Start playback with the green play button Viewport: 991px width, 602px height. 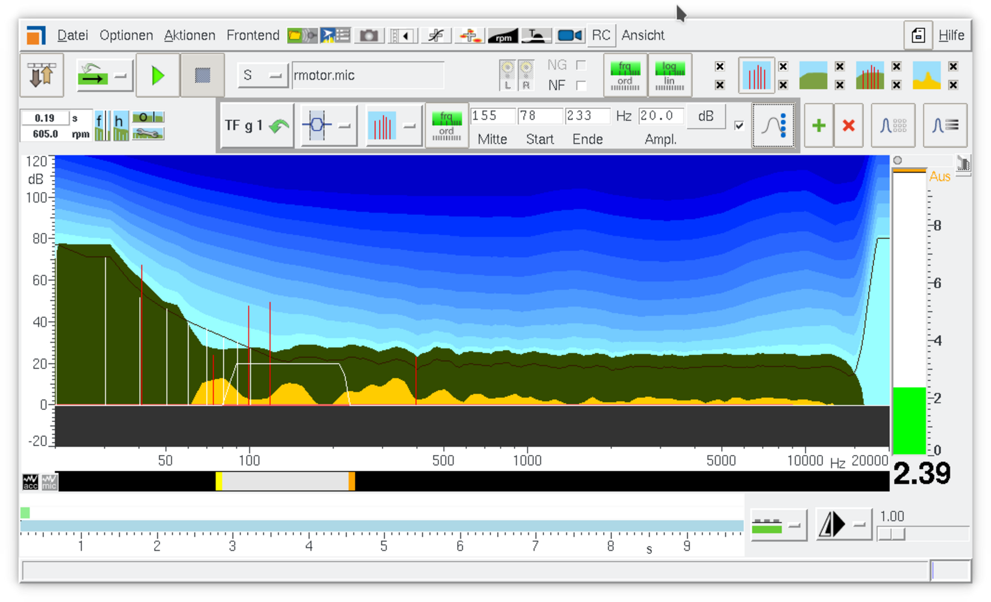pos(158,75)
